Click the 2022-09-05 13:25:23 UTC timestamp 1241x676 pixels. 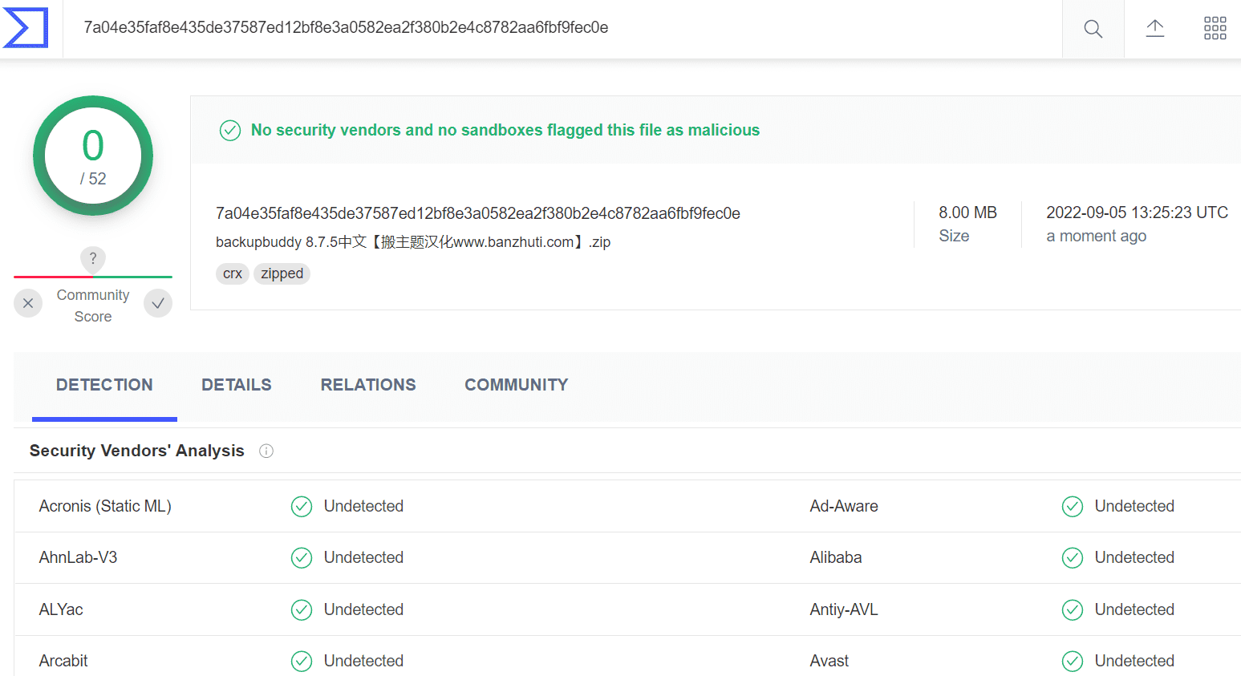[x=1137, y=213]
